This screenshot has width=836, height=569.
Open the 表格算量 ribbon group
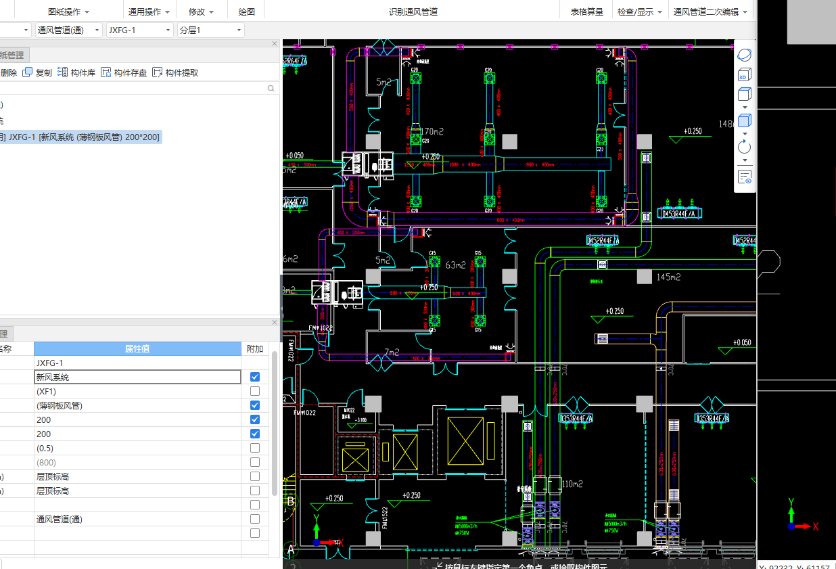pos(586,12)
